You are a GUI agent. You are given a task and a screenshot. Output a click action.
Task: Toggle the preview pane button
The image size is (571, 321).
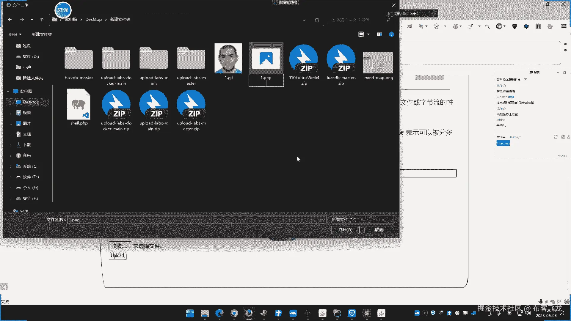tap(379, 34)
